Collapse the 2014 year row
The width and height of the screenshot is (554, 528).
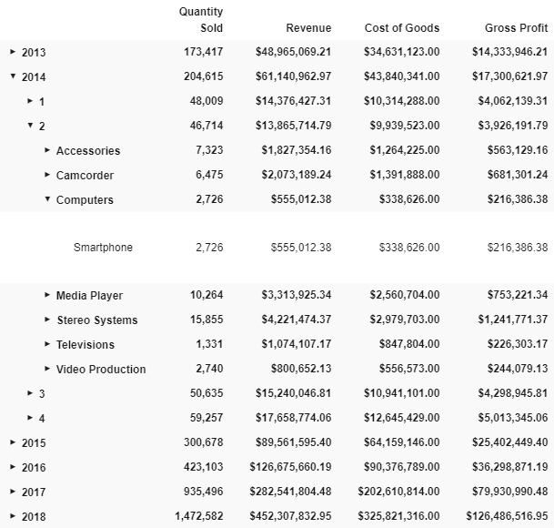(13, 76)
